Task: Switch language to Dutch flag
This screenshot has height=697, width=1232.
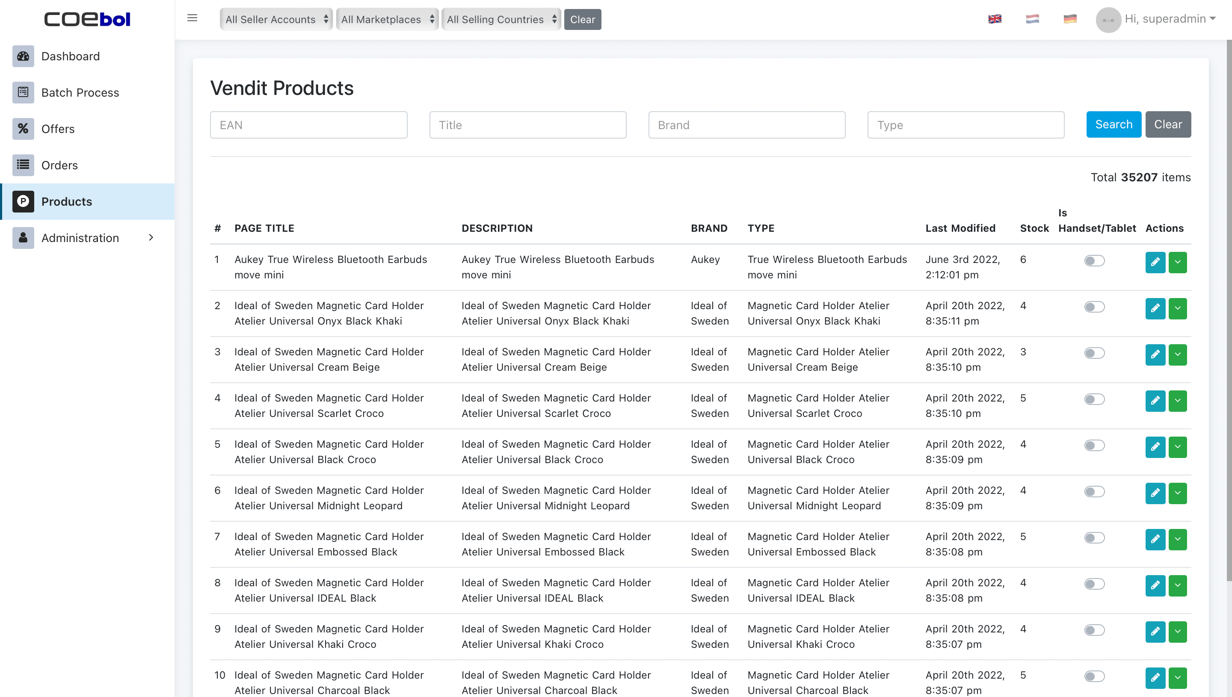Action: point(1032,19)
